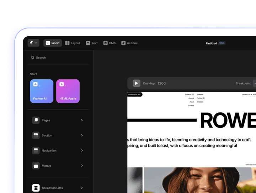This screenshot has height=193, width=256.
Task: Expand the Navigation chevron arrow
Action: click(82, 150)
